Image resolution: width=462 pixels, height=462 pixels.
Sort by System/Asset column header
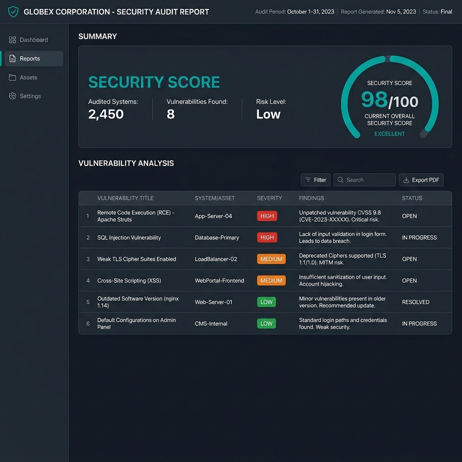click(x=215, y=199)
